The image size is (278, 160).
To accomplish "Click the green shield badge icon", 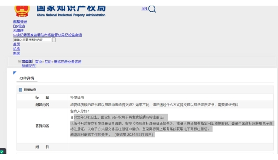I will click(2, 152).
